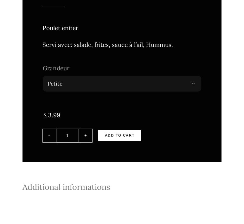Click the short divider line above Poulet entier
The width and height of the screenshot is (244, 224).
54,7
